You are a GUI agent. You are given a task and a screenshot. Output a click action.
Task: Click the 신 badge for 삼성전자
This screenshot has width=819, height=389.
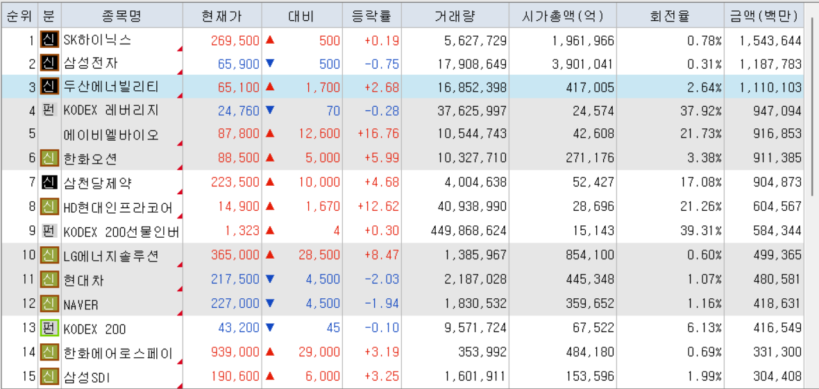tap(49, 64)
